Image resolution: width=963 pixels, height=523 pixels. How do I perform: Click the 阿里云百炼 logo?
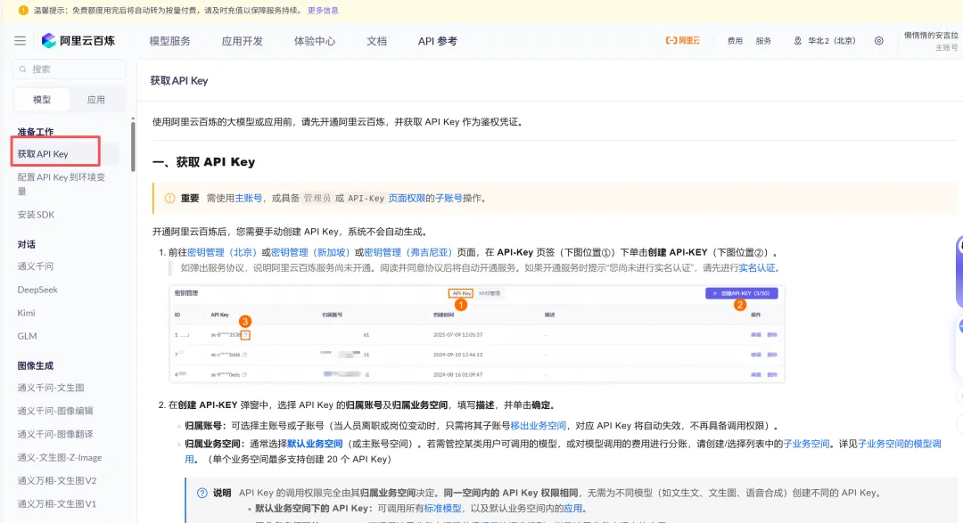tap(78, 40)
